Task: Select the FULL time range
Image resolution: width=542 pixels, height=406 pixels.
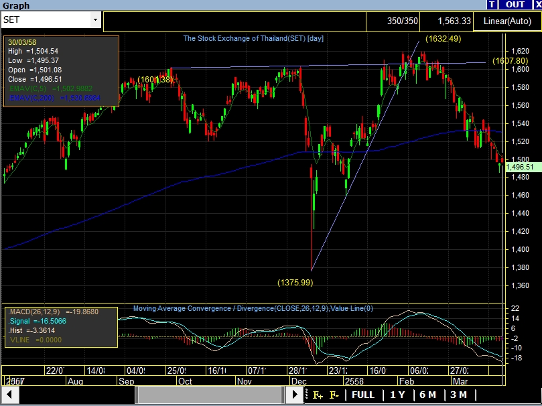Action: (x=363, y=395)
